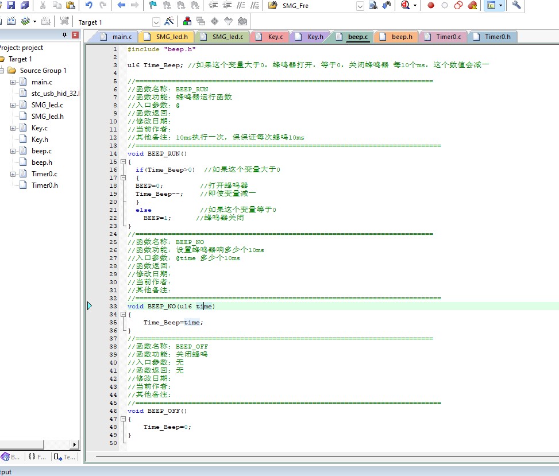Screen dimensions: 559x476
Task: Insert breakpoint using the red circle icon
Action: pyautogui.click(x=431, y=5)
